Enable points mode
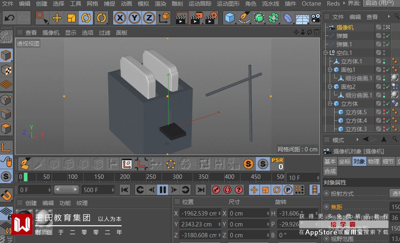The width and height of the screenshot is (400, 243). [x=6, y=100]
